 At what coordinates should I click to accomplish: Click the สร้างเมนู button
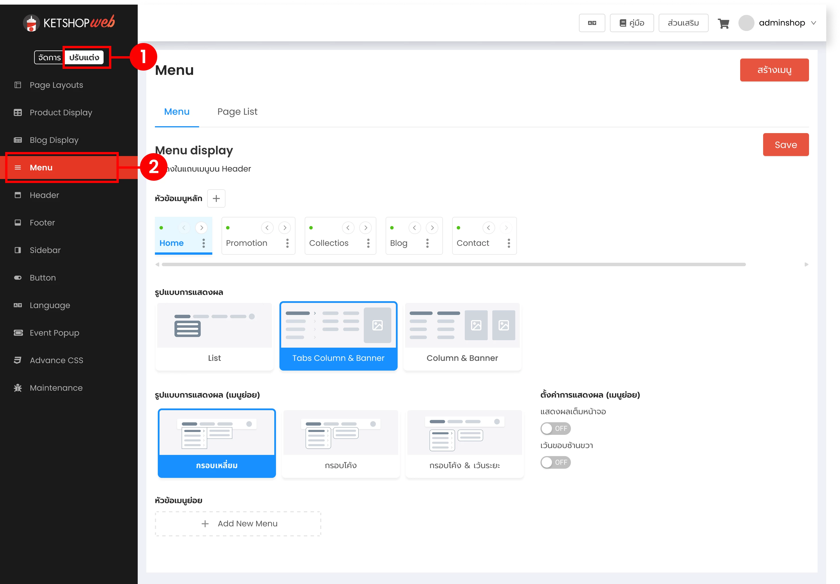pyautogui.click(x=774, y=70)
